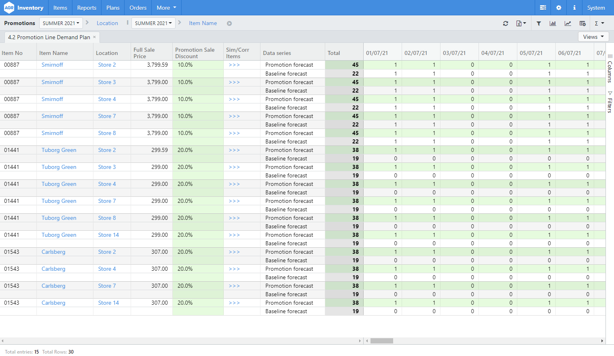Refresh the promotion plan data
The image size is (614, 356).
[506, 23]
